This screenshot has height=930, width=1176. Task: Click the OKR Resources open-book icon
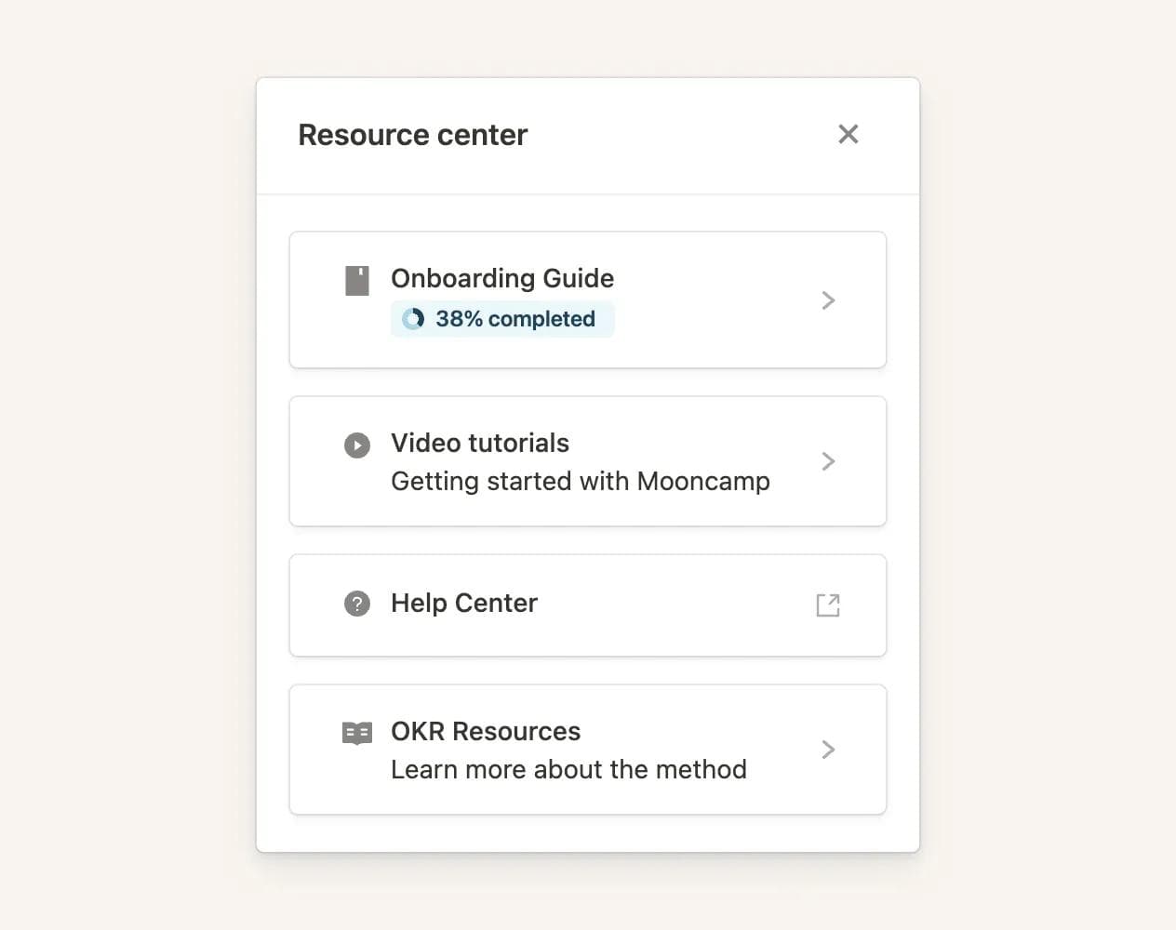pyautogui.click(x=357, y=733)
